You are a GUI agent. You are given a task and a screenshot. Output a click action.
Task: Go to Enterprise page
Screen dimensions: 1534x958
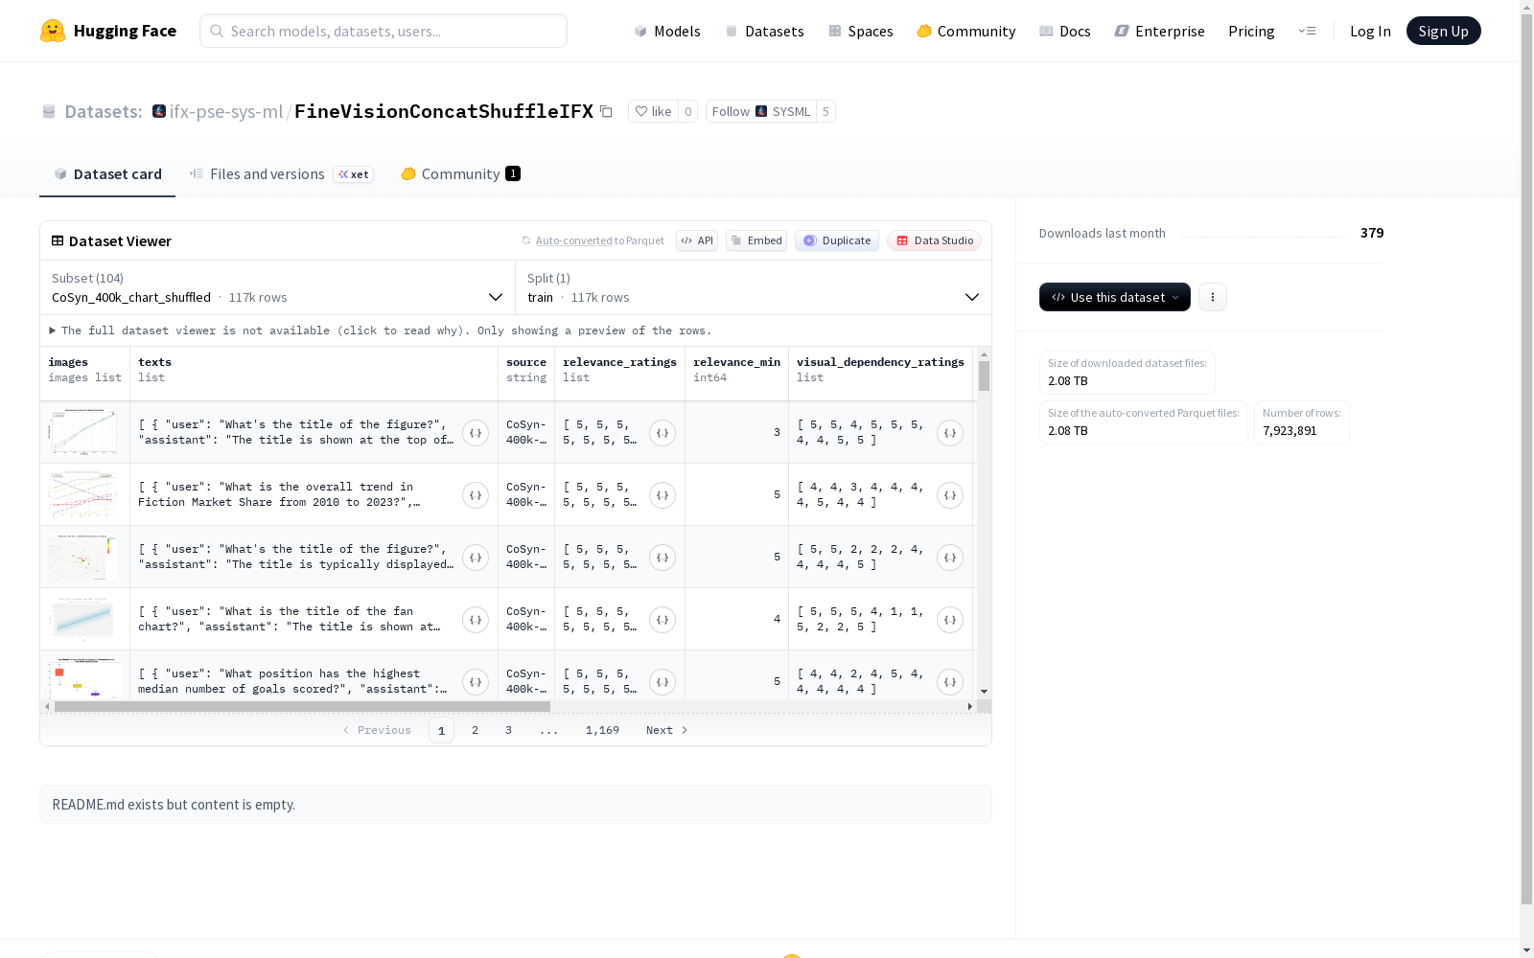1160,31
